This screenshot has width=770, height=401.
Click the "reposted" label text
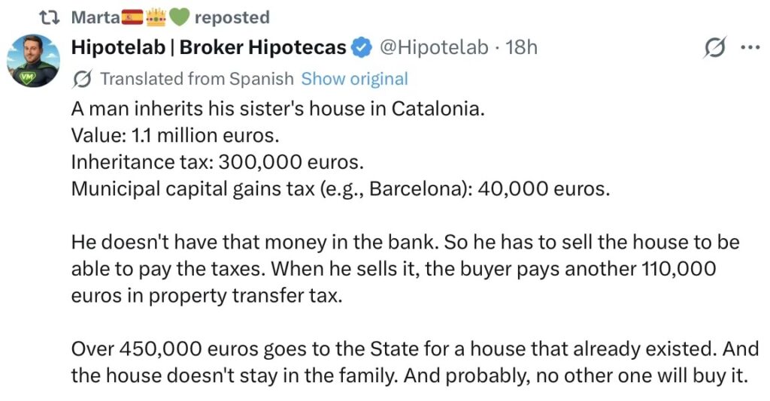pos(232,17)
